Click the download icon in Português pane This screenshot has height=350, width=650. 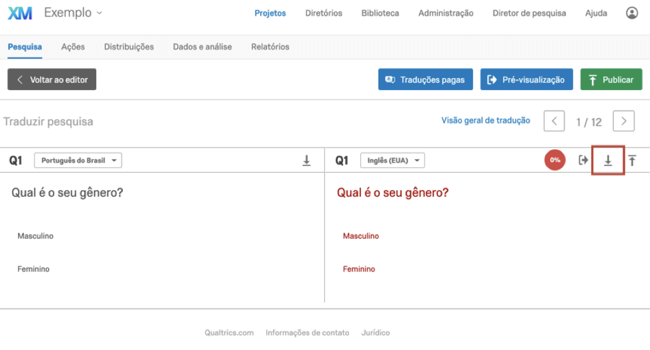pos(306,160)
